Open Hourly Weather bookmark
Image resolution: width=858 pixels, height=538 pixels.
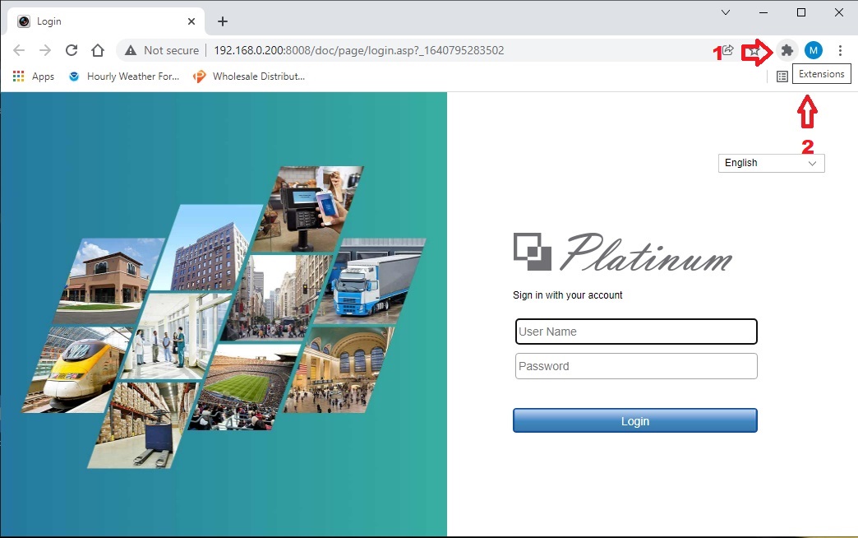pos(124,77)
